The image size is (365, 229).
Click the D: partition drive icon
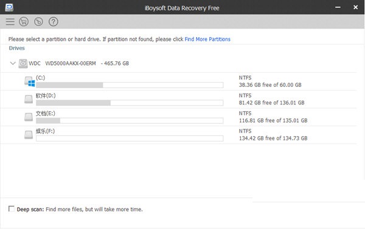[x=29, y=99]
